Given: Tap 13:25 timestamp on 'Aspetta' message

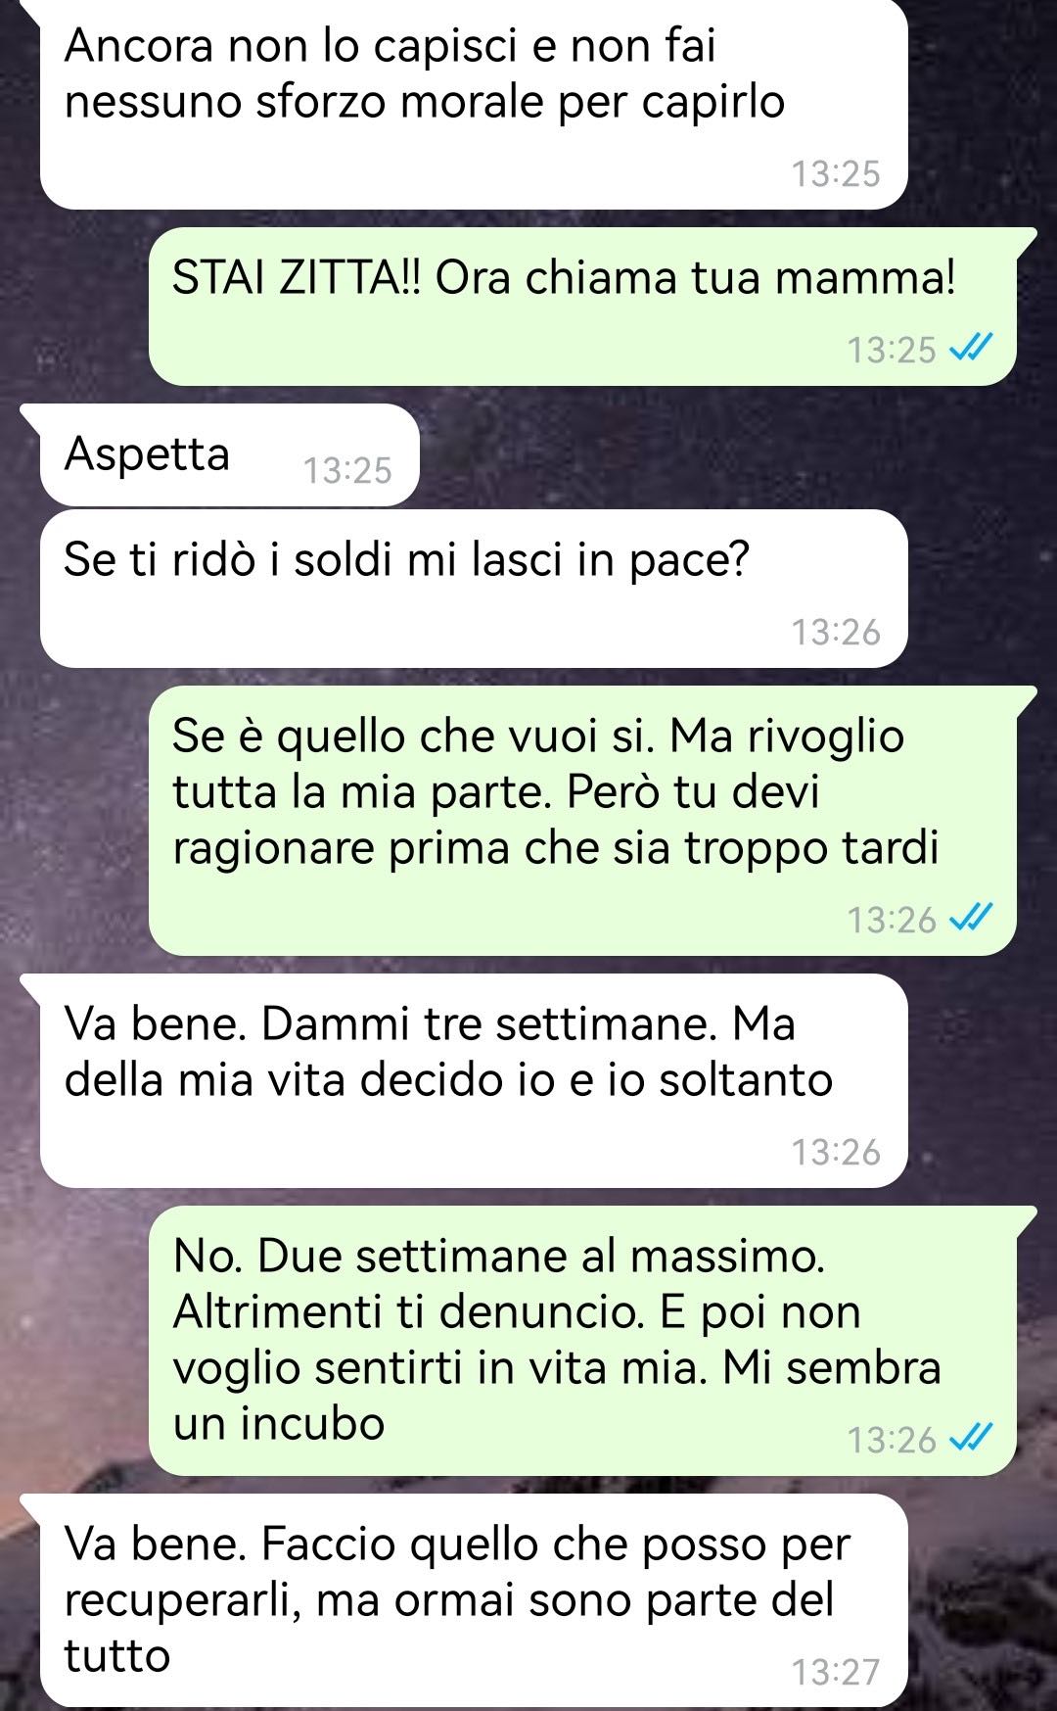Looking at the screenshot, I should coord(347,471).
